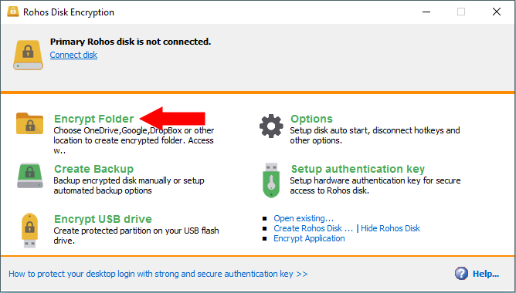Open the Encrypt Application link
The image size is (516, 293).
[309, 238]
